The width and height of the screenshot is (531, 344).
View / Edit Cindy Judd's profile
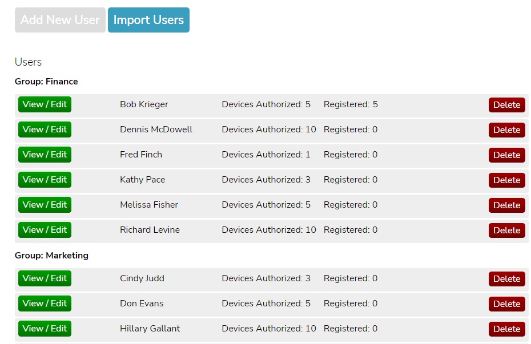45,279
